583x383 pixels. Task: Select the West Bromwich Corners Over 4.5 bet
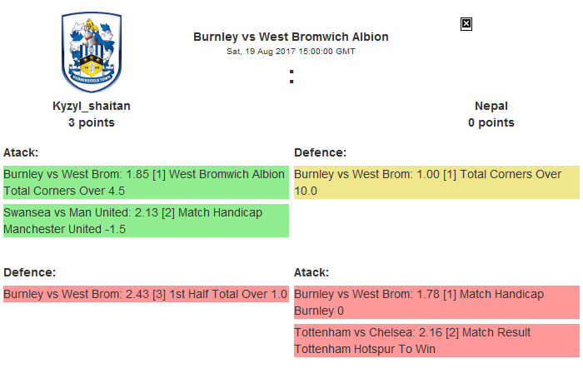(145, 182)
